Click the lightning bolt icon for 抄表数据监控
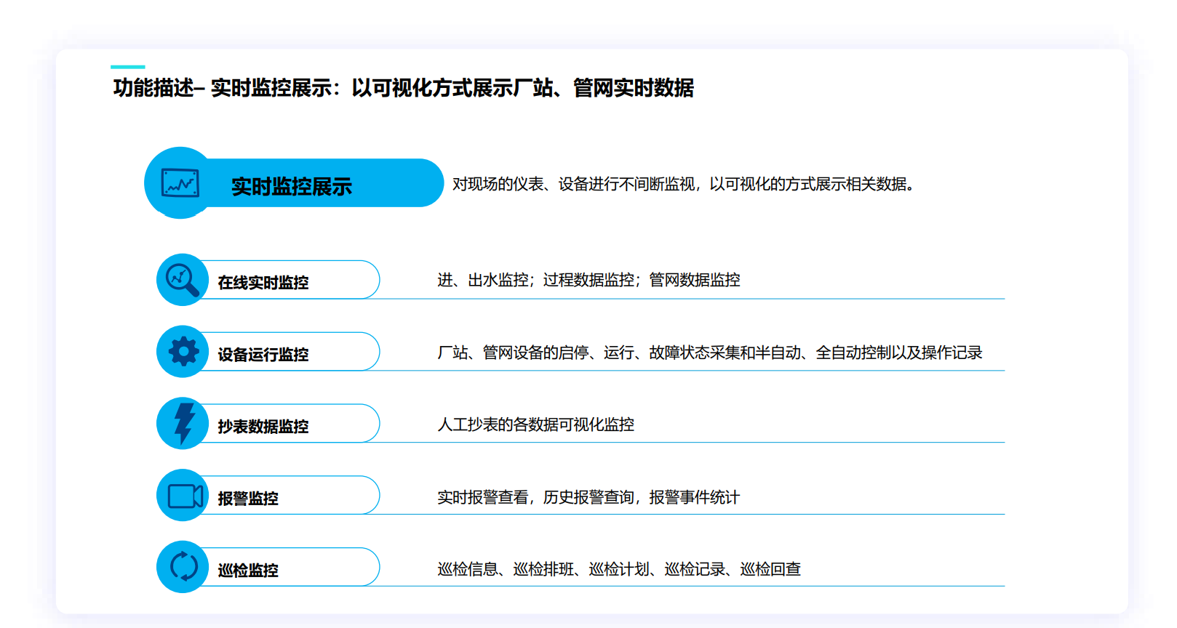 pos(183,423)
